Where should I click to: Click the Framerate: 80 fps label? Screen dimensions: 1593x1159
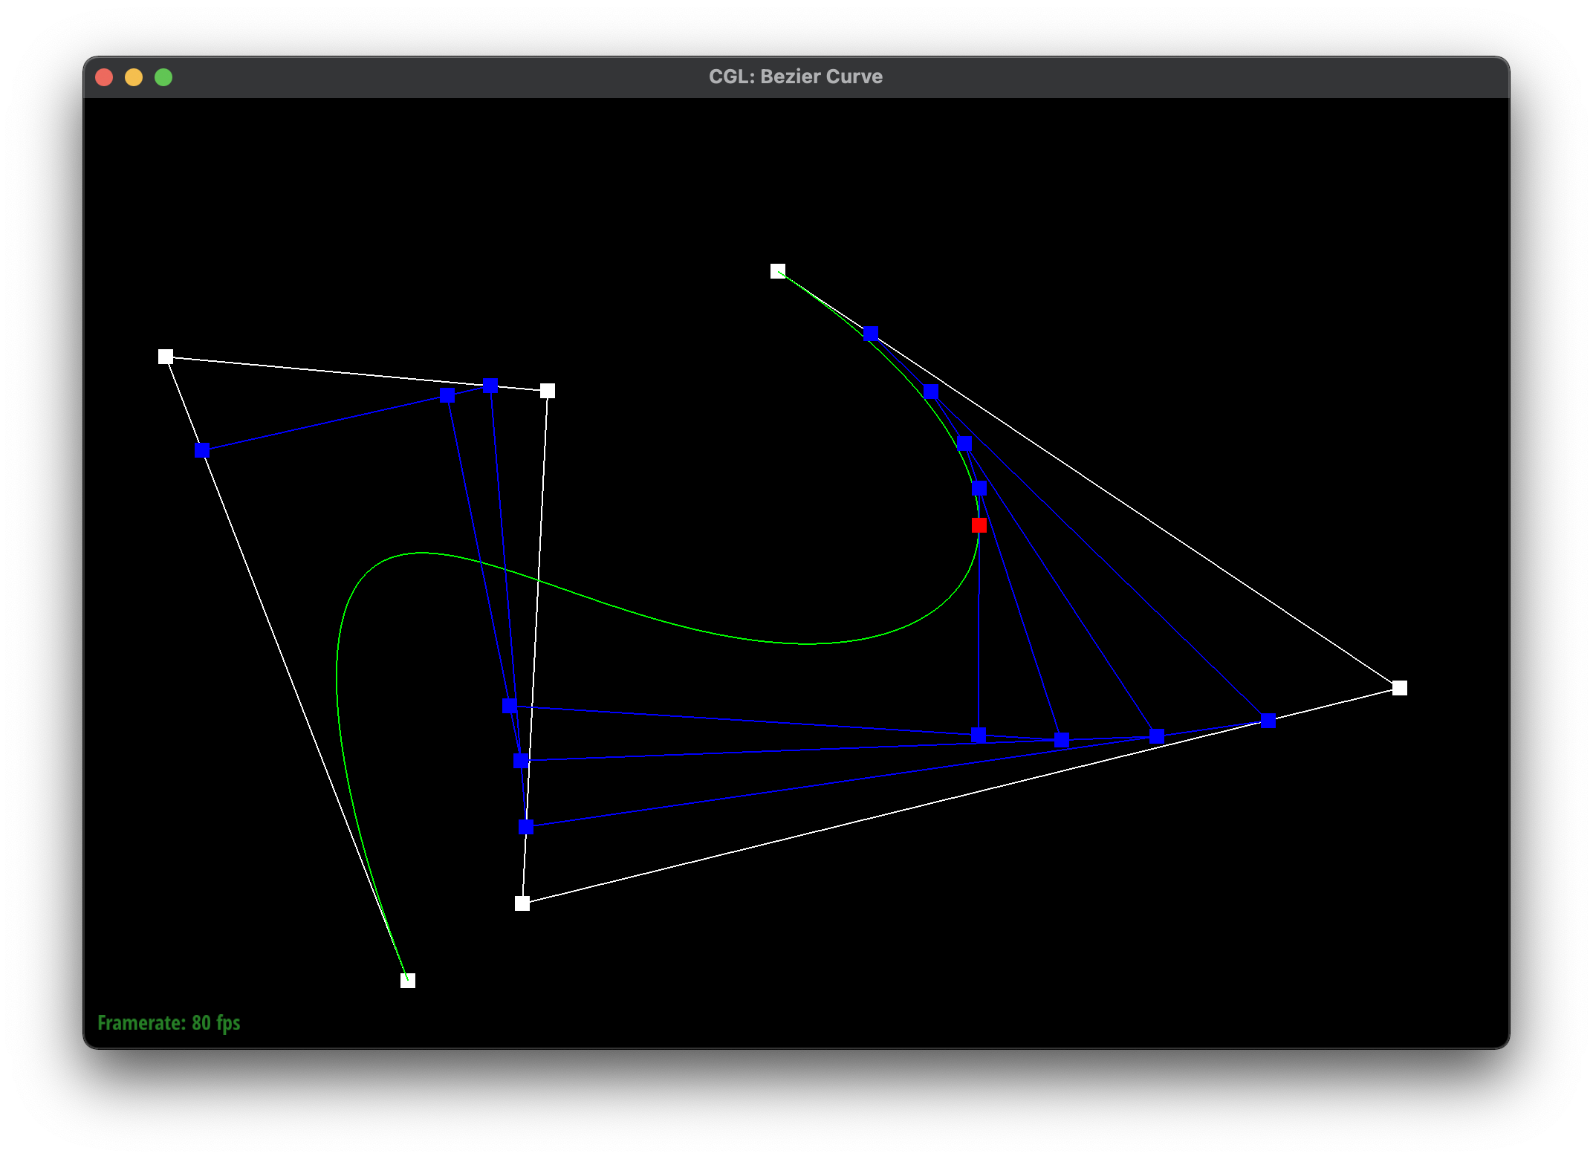(169, 1022)
